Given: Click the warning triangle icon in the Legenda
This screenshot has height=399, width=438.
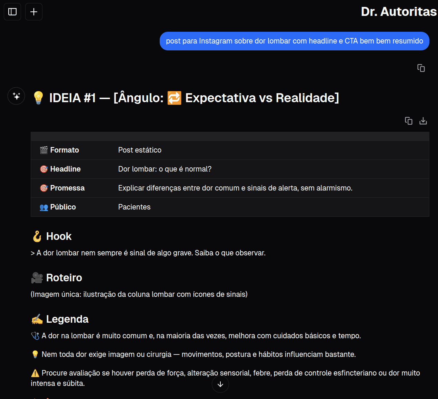Looking at the screenshot, I should point(34,373).
